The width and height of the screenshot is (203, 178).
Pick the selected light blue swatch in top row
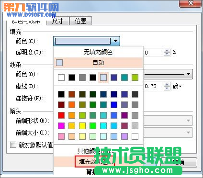(x=103, y=78)
